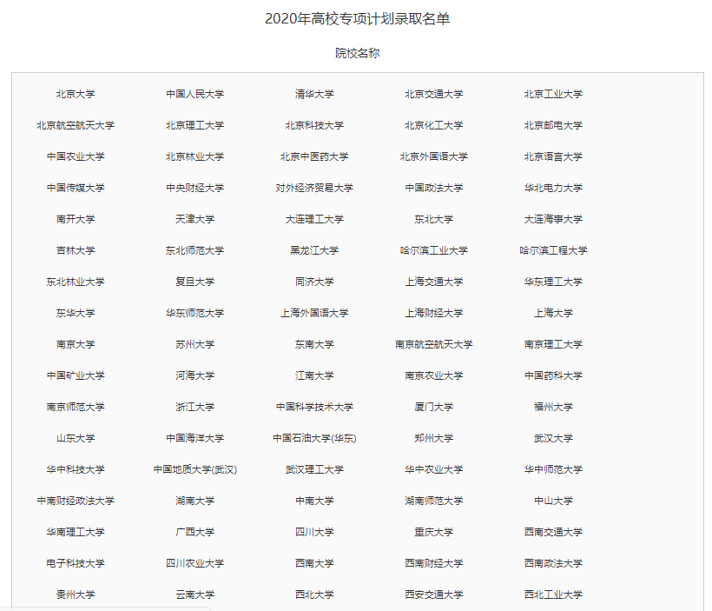Open 华东师范大学
Viewport: 712px width, 611px height.
click(x=194, y=313)
